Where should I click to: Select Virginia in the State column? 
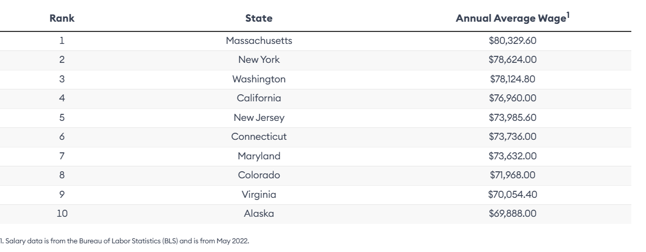coord(259,195)
